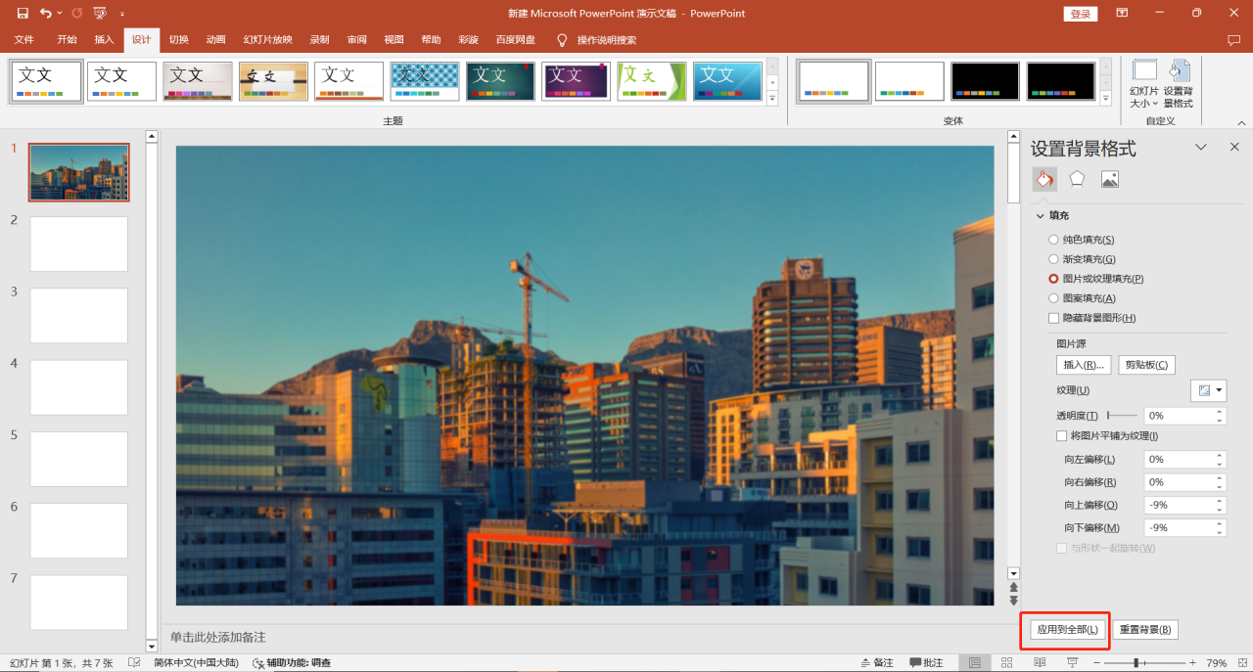This screenshot has height=672, width=1253.
Task: Click the Save icon in title bar
Action: point(23,14)
